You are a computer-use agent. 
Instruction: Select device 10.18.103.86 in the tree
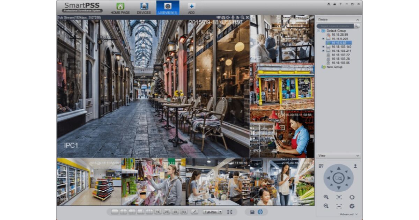point(340,63)
